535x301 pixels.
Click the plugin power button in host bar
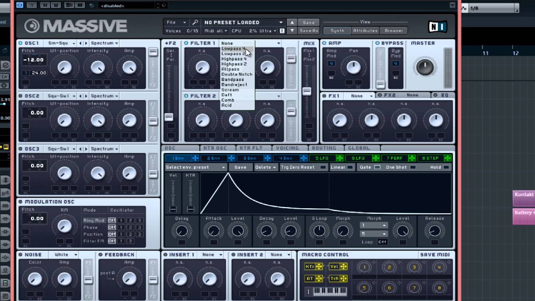[x=20, y=5]
